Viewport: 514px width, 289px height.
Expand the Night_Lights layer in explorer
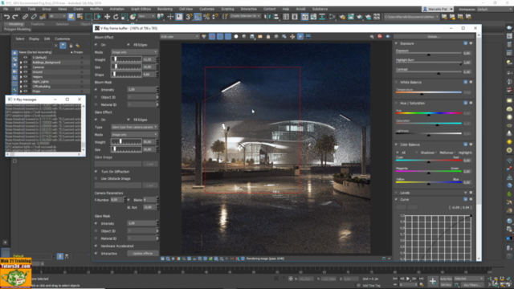click(21, 82)
